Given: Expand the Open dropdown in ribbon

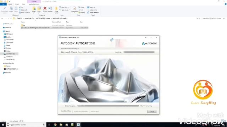Looking at the screenshot, I should pyautogui.click(x=82, y=7).
